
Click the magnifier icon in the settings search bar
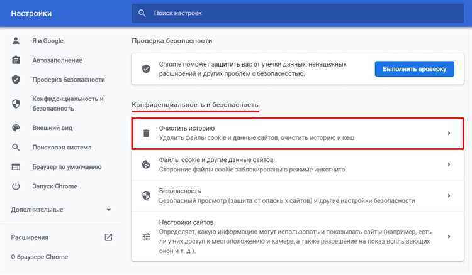click(x=142, y=13)
